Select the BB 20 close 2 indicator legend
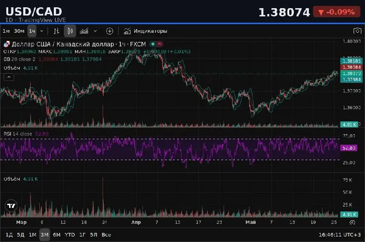 [x=19, y=59]
